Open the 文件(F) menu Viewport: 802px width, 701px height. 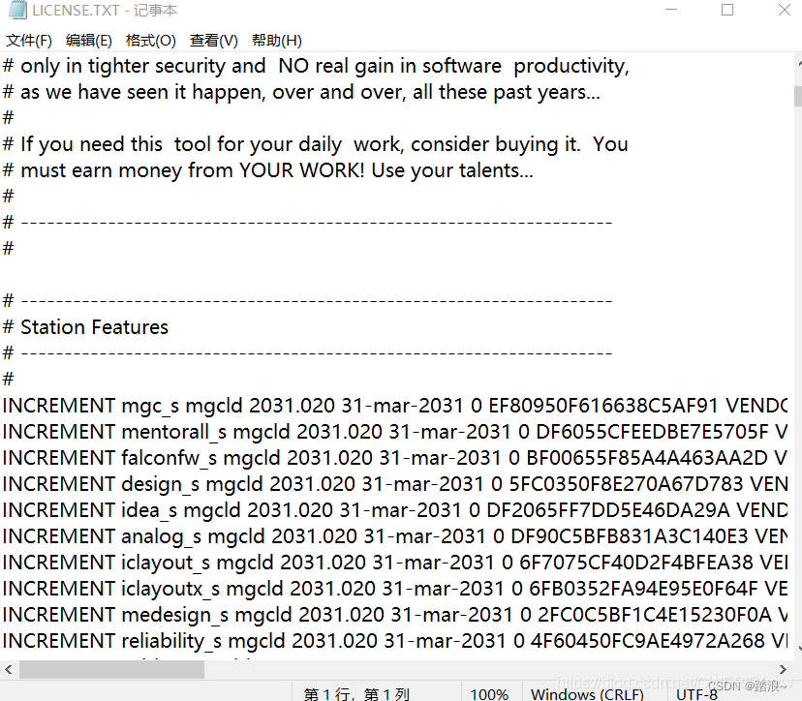29,41
